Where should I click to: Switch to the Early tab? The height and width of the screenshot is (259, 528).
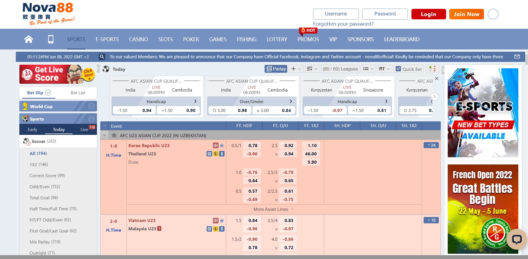coord(32,129)
